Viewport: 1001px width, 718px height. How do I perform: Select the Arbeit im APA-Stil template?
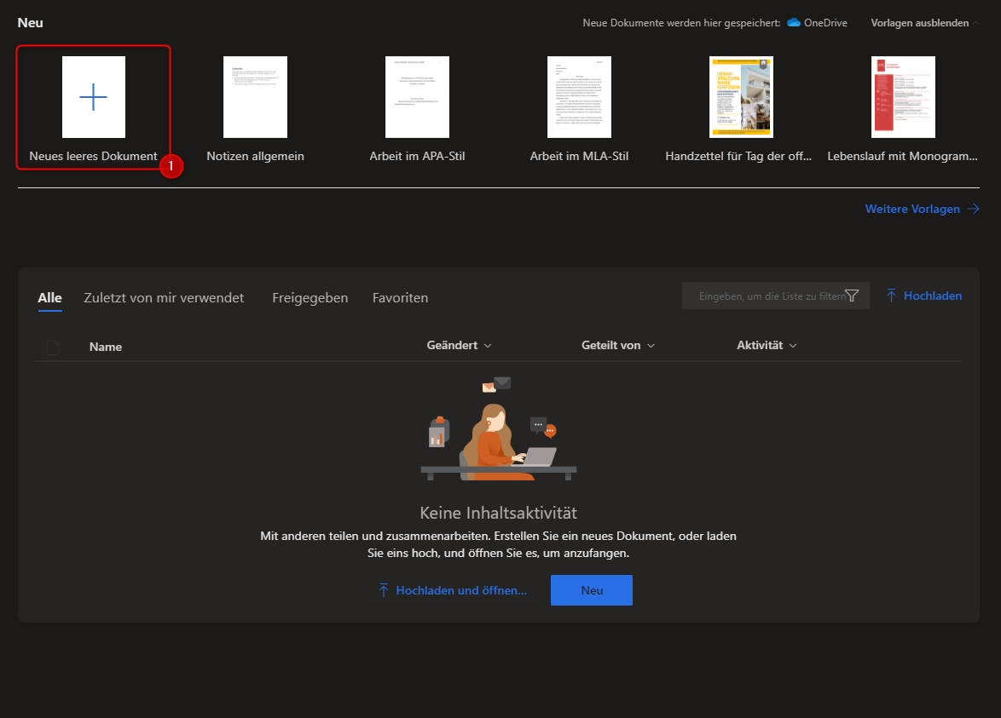coord(417,98)
